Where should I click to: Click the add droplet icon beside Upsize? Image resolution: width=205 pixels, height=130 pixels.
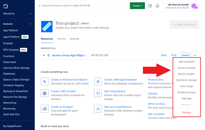click(174, 55)
